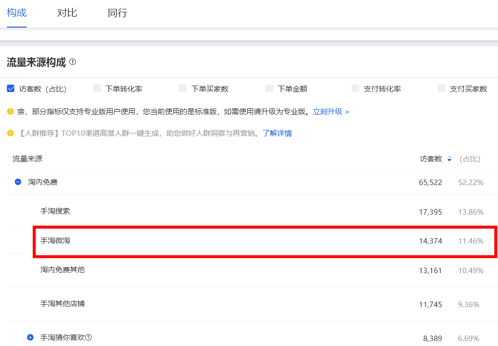This screenshot has width=498, height=346.
Task: Click the info icon beside 流量来源构成
Action: point(73,62)
